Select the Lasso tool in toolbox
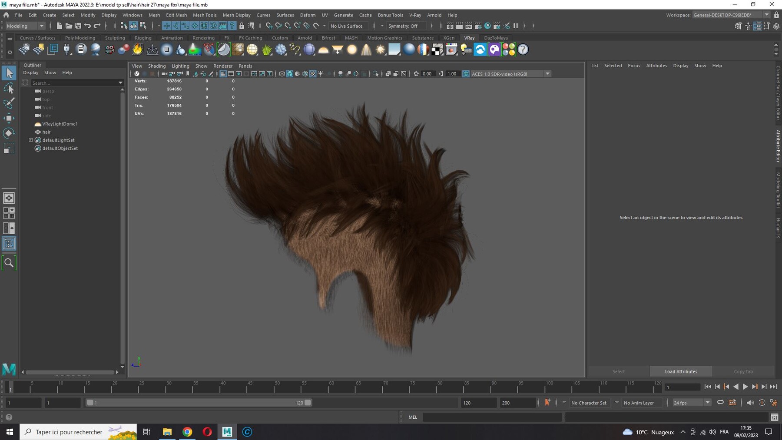 tap(9, 89)
